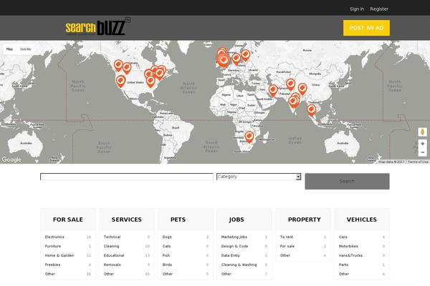Click the Register link
Image resolution: width=430 pixels, height=286 pixels.
point(379,9)
